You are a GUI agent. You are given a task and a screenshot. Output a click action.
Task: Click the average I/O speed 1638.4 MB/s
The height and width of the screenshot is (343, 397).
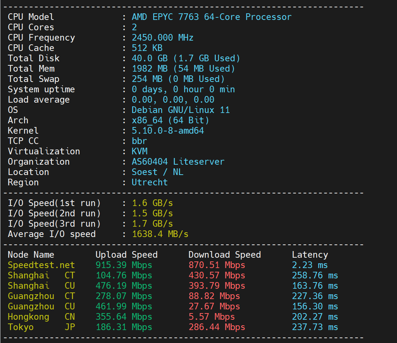pos(160,234)
